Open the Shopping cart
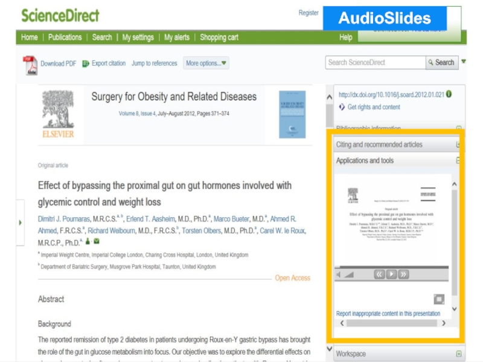 (219, 37)
